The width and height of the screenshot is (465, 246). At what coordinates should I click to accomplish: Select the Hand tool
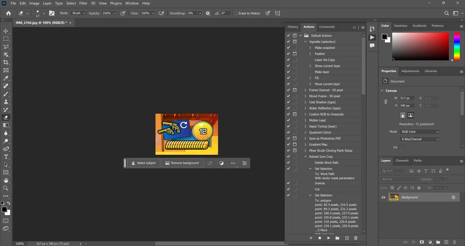pyautogui.click(x=6, y=180)
